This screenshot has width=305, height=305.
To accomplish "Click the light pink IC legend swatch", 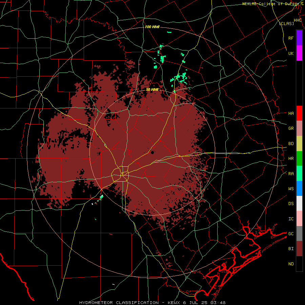I will 299,219.
